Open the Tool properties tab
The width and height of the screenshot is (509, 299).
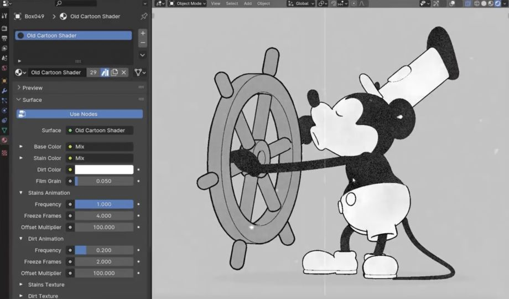coord(4,16)
